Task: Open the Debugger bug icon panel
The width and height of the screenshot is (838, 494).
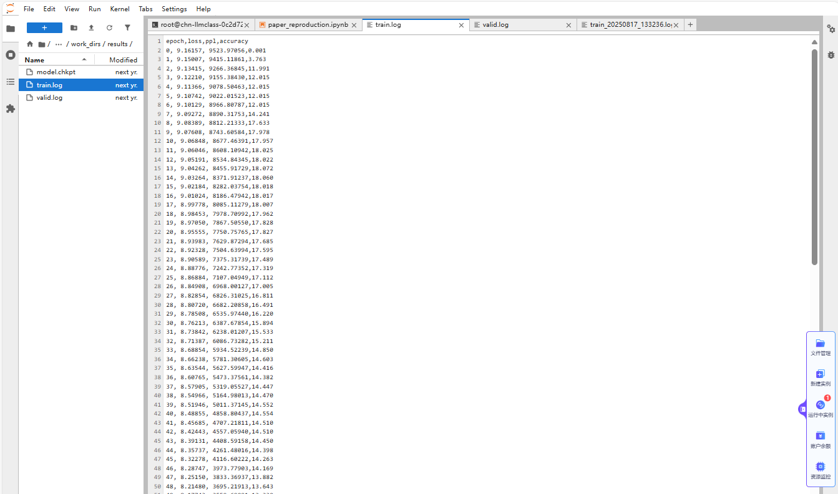Action: [831, 55]
